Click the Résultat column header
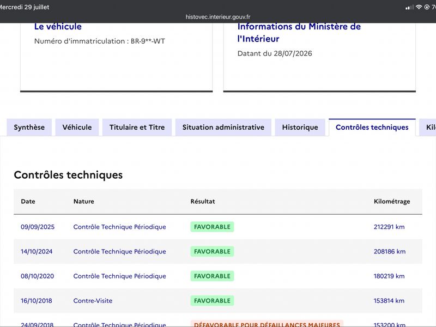 click(203, 201)
